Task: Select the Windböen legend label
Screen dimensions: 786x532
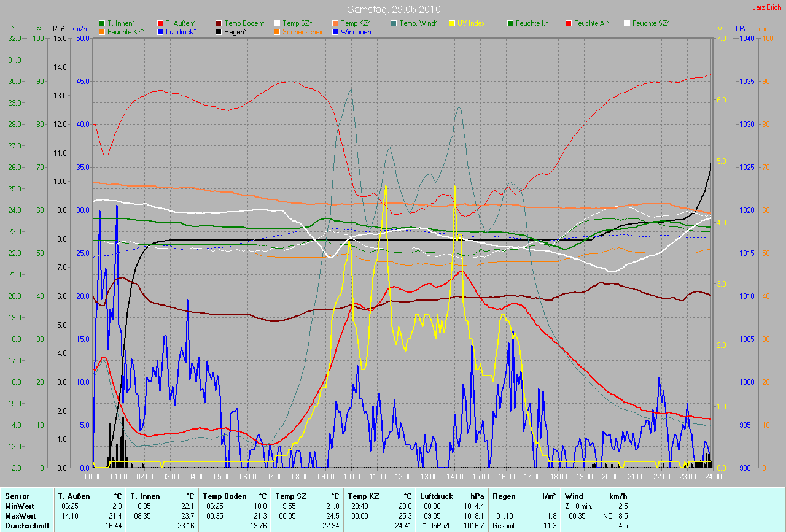Action: [356, 31]
